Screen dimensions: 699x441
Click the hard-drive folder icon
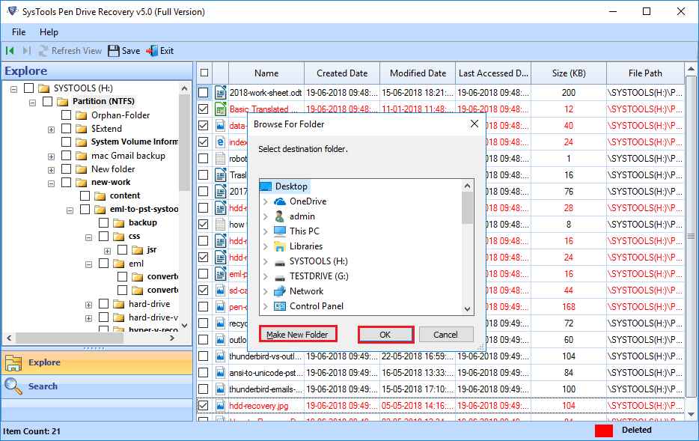pos(118,304)
